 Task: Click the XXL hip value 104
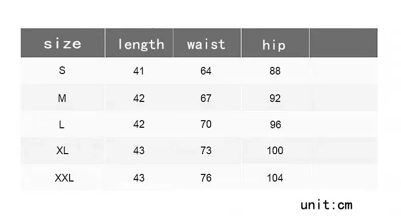[x=275, y=177]
